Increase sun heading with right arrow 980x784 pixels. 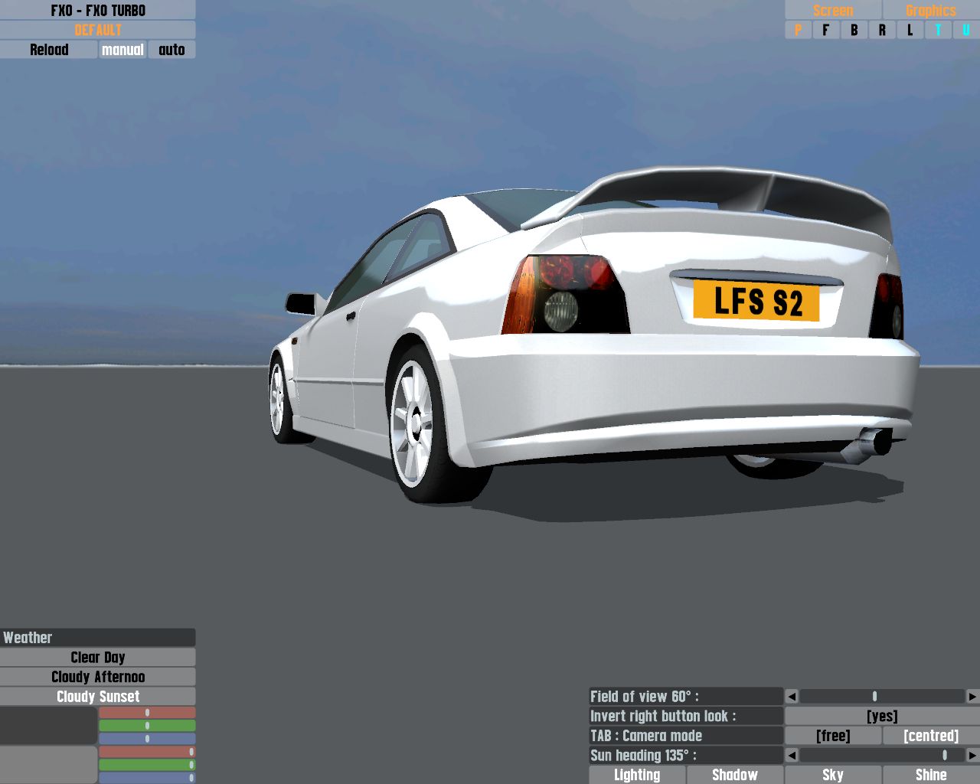pyautogui.click(x=972, y=756)
